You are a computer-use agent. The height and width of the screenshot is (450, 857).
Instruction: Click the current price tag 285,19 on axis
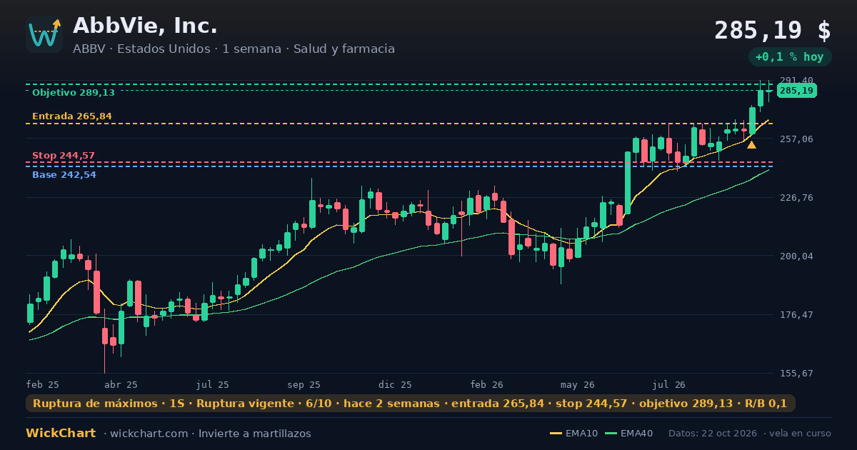(x=796, y=91)
